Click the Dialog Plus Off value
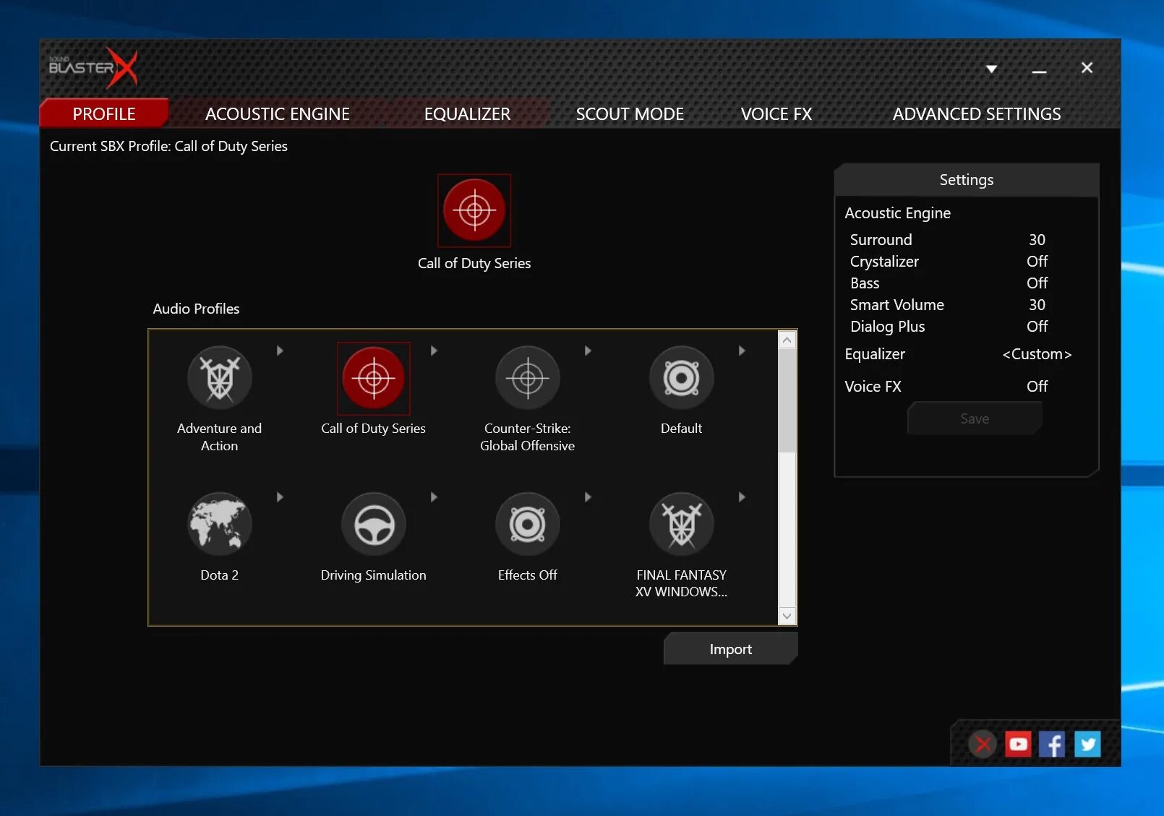 click(x=1037, y=327)
